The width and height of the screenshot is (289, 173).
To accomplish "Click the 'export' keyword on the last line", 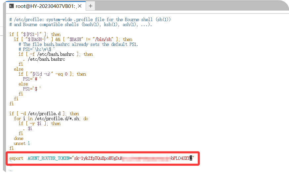I will [16, 158].
